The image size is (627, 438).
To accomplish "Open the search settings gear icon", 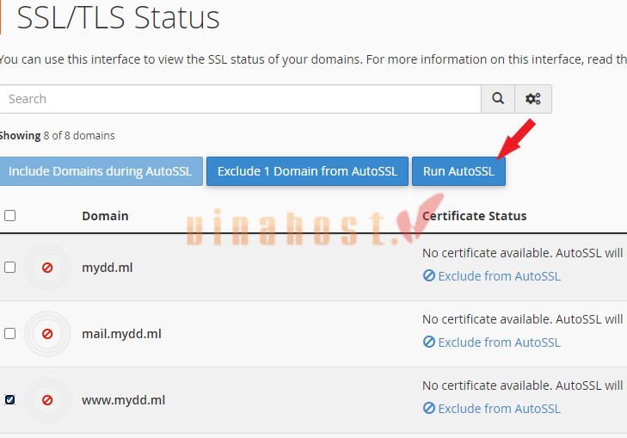I will tap(533, 99).
